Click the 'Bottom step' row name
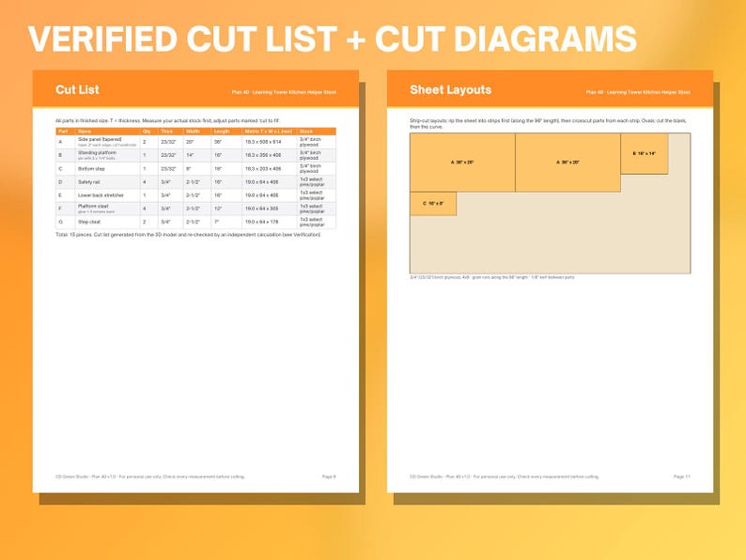 tap(91, 169)
